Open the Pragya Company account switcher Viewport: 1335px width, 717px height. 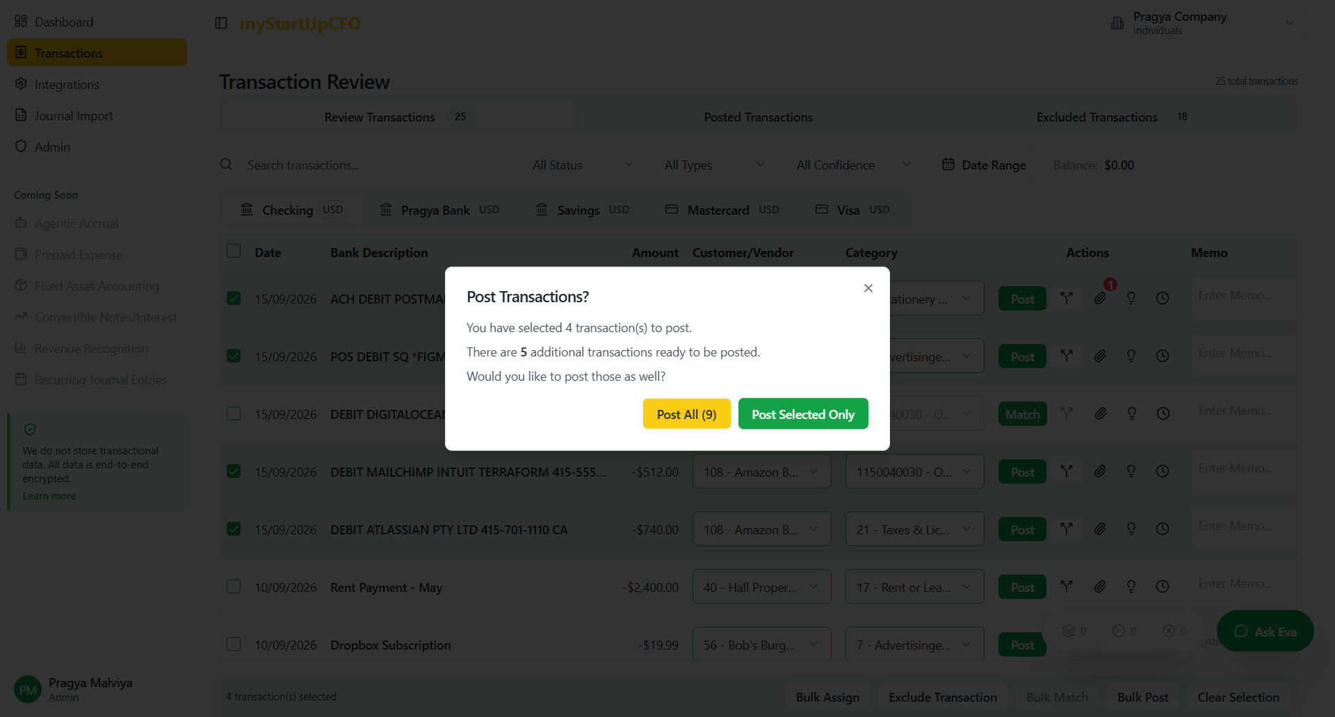(1204, 22)
